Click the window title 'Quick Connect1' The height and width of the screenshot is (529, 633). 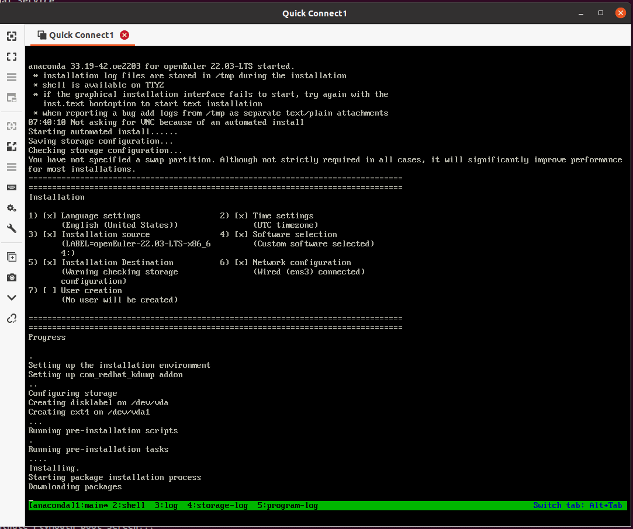coord(314,13)
